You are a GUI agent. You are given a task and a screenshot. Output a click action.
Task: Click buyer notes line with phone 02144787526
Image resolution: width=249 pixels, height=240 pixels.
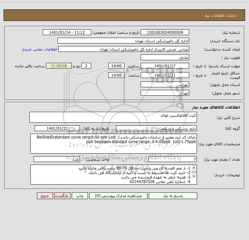pyautogui.click(x=160, y=182)
